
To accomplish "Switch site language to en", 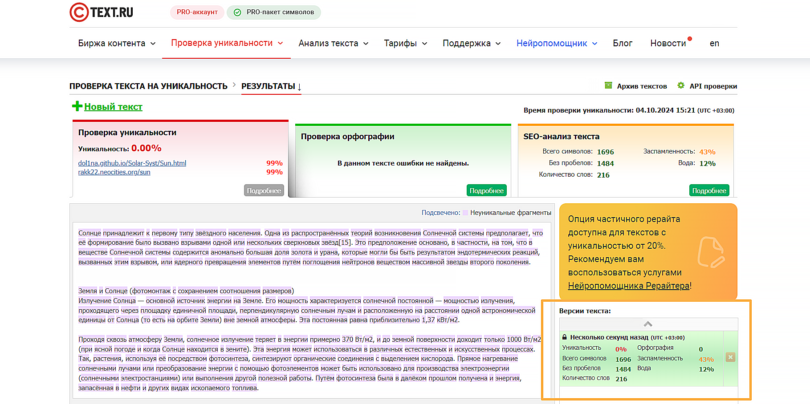I will [x=714, y=43].
